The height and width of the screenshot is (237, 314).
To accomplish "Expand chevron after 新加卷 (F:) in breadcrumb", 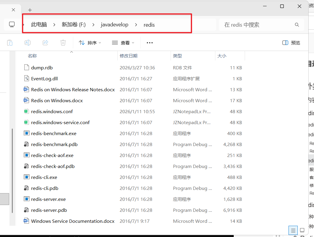I will point(93,25).
